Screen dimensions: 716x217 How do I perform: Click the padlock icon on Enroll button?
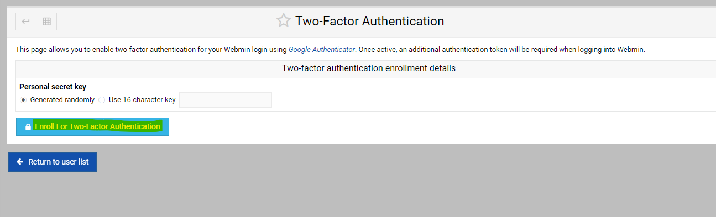pyautogui.click(x=28, y=127)
